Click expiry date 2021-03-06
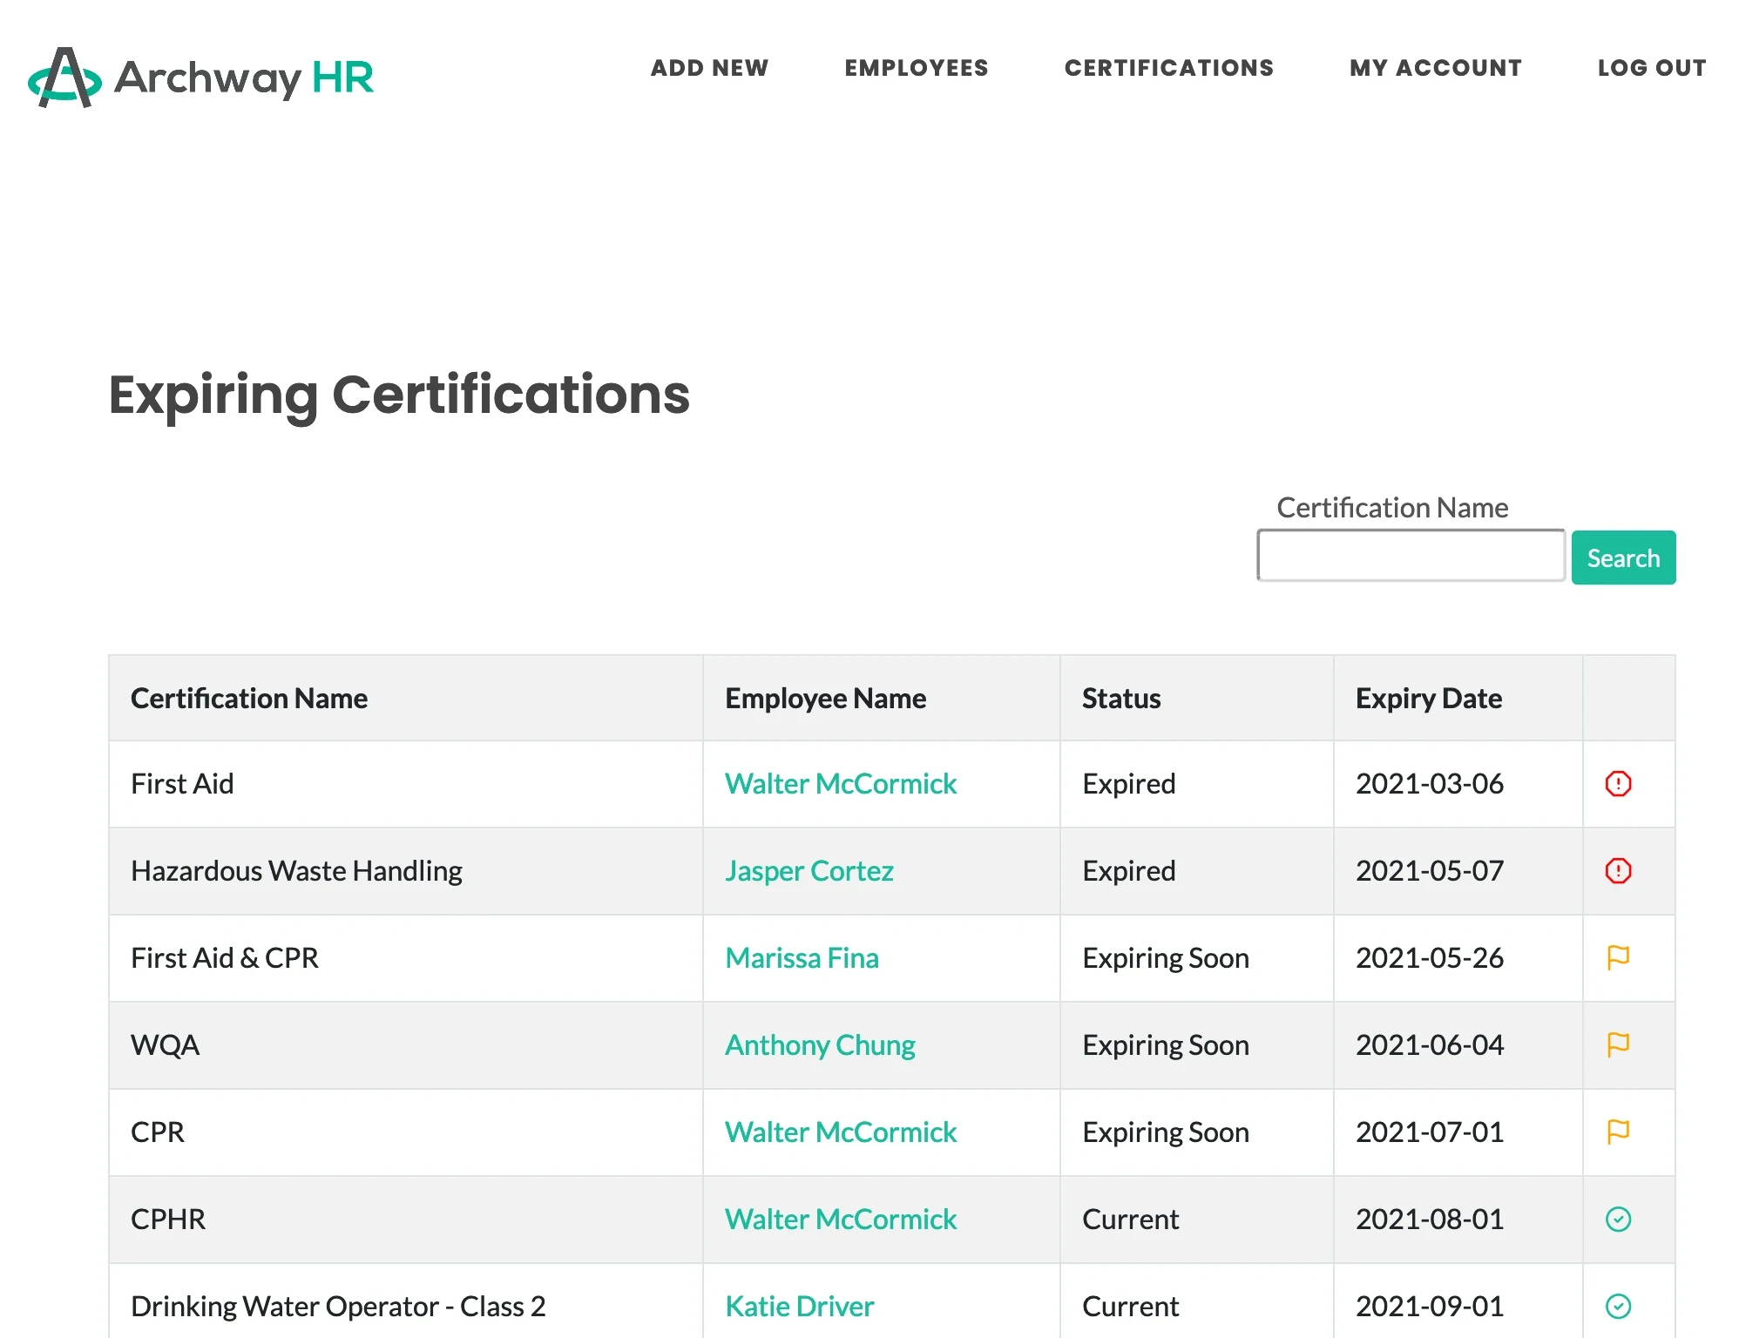The height and width of the screenshot is (1338, 1739). [x=1430, y=783]
